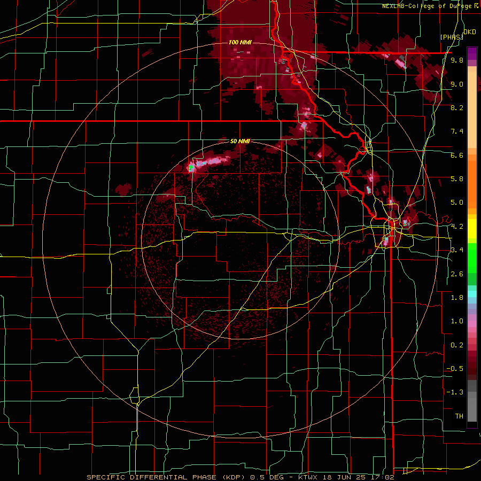Click the yellow segment of the color bar
The image size is (481, 481).
[x=472, y=229]
